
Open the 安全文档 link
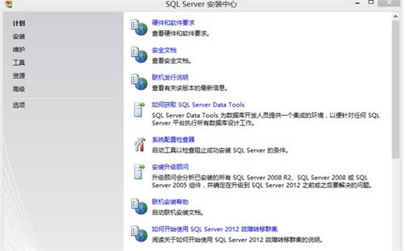tap(164, 50)
